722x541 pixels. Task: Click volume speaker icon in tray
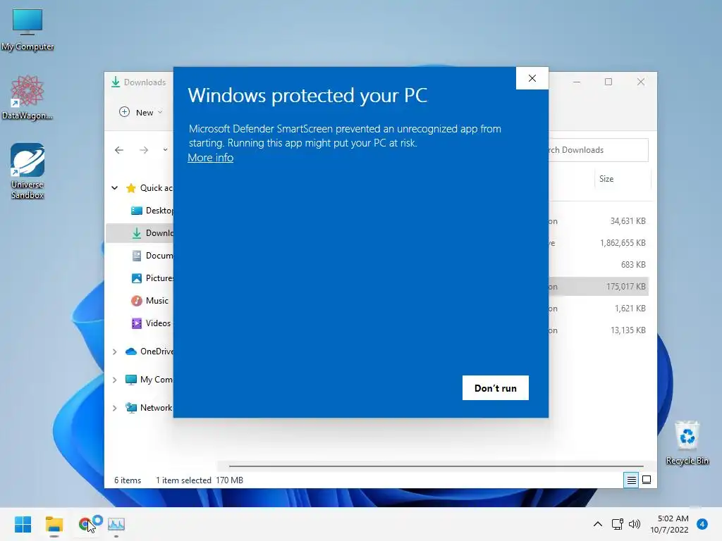(x=634, y=524)
